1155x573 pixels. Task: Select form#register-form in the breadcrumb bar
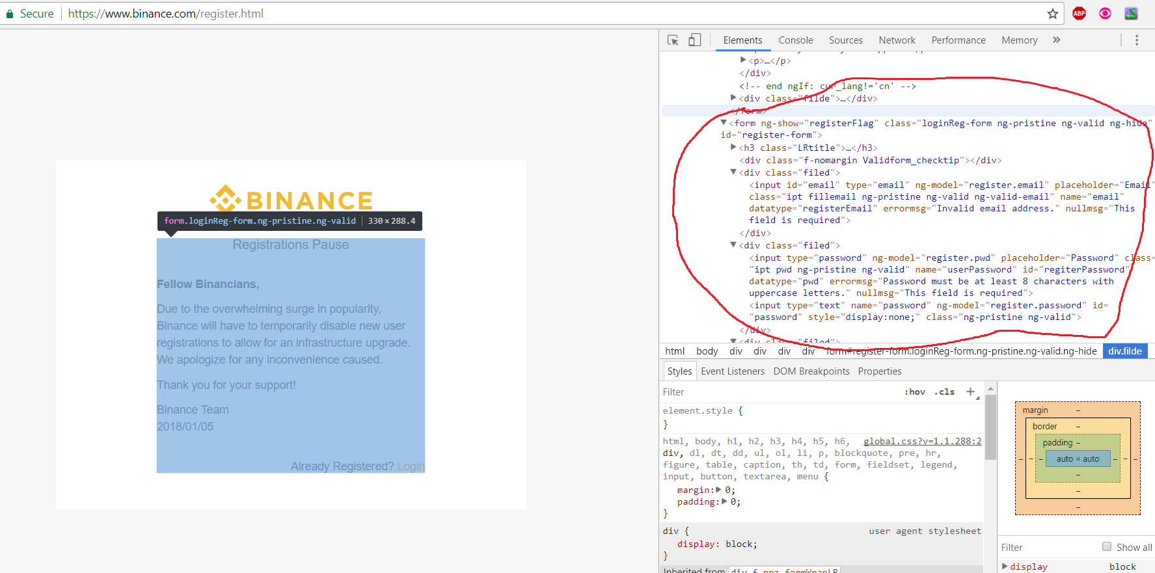pyautogui.click(x=962, y=351)
